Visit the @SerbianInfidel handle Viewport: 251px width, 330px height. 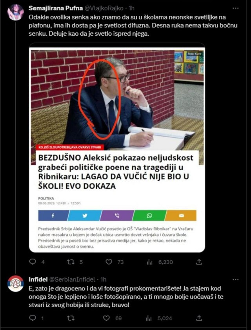(x=72, y=279)
